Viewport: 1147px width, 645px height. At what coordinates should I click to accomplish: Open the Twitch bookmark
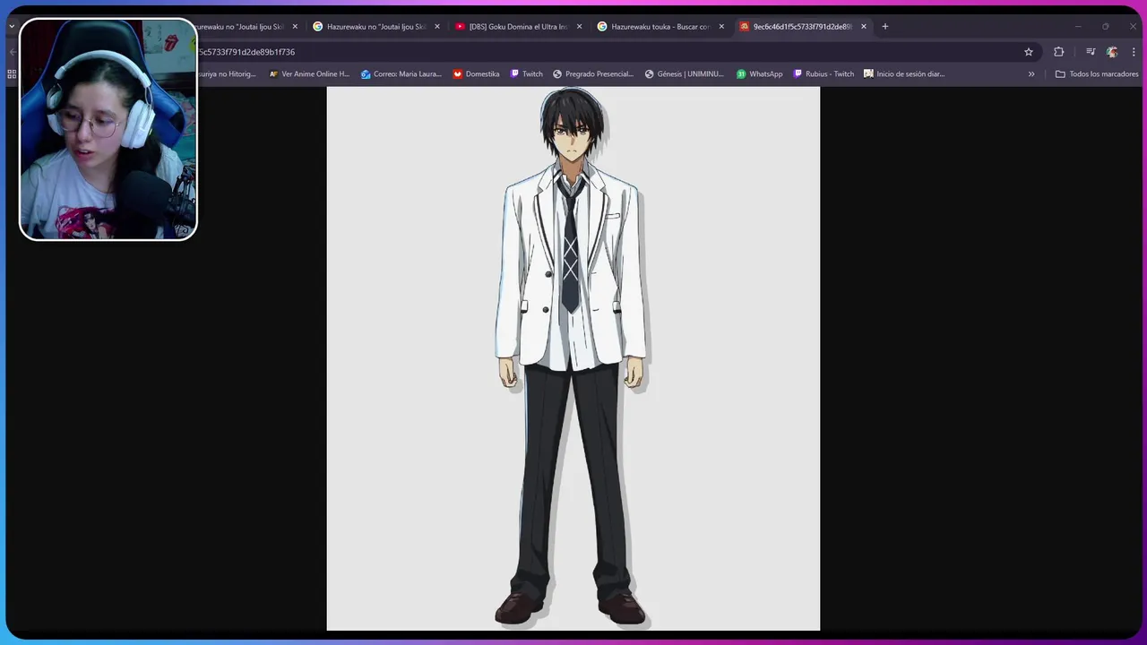point(526,74)
